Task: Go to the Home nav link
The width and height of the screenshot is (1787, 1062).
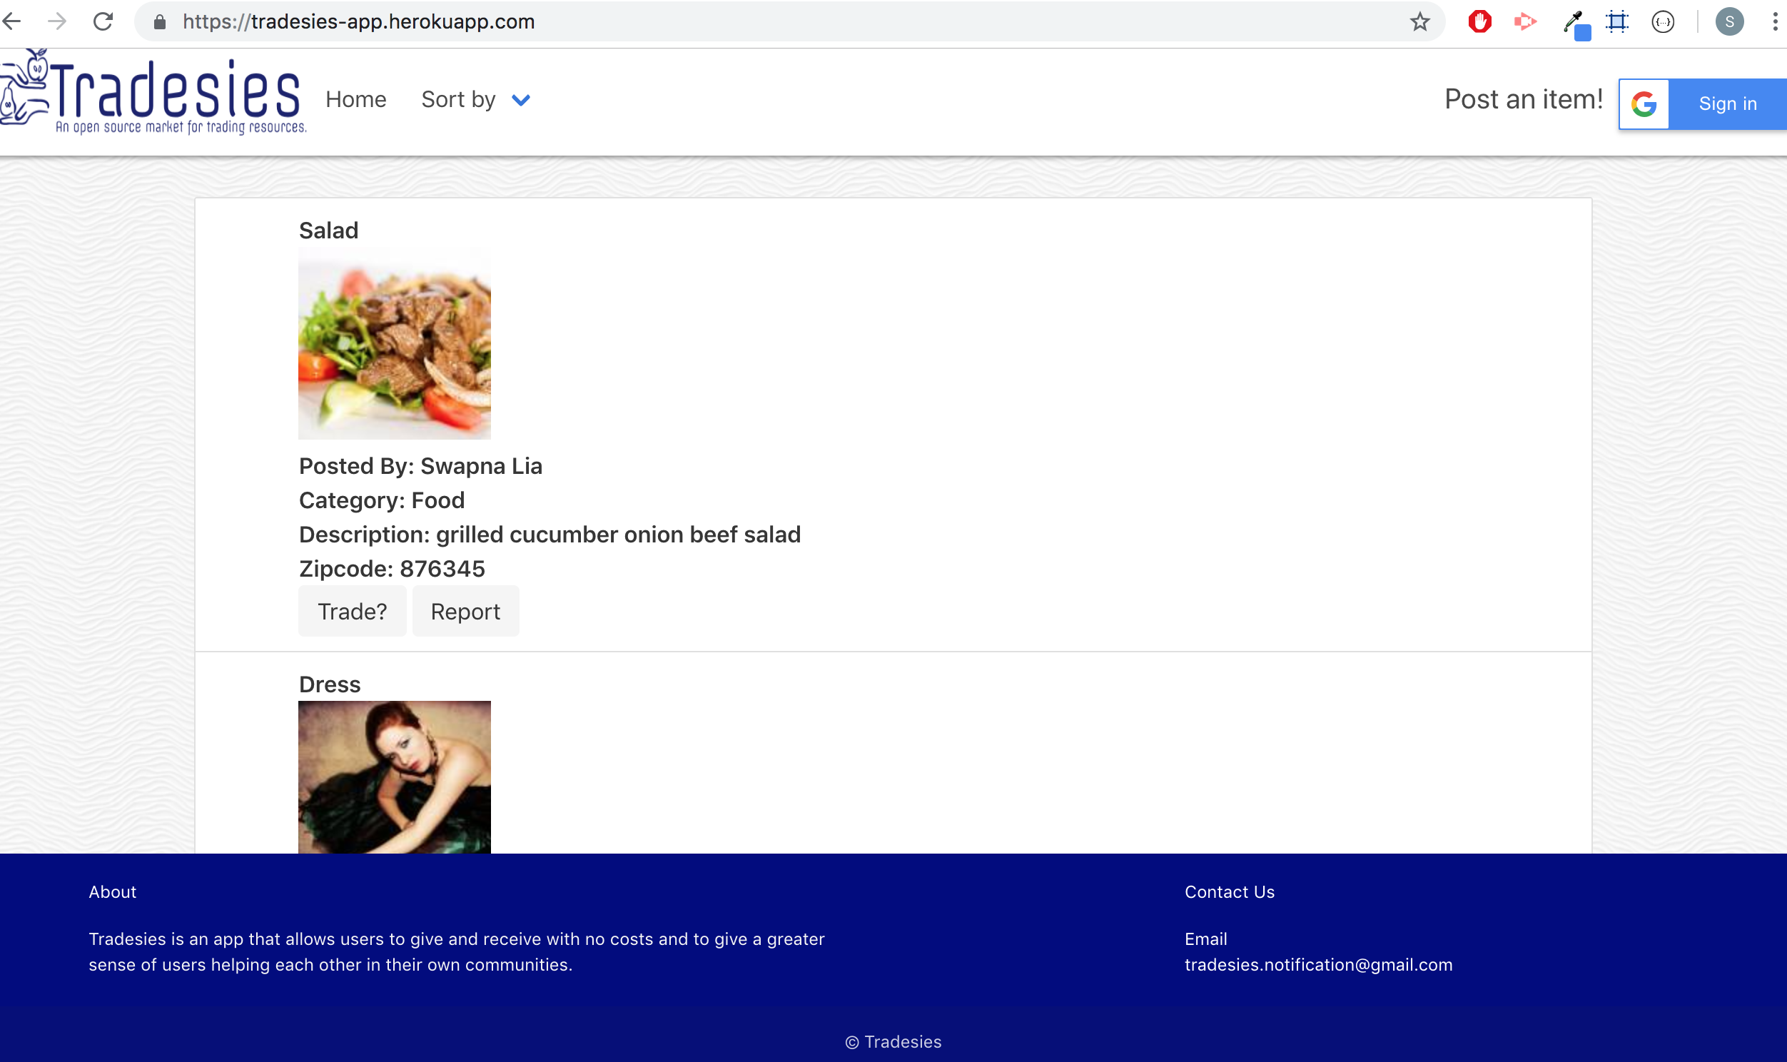Action: pos(355,99)
